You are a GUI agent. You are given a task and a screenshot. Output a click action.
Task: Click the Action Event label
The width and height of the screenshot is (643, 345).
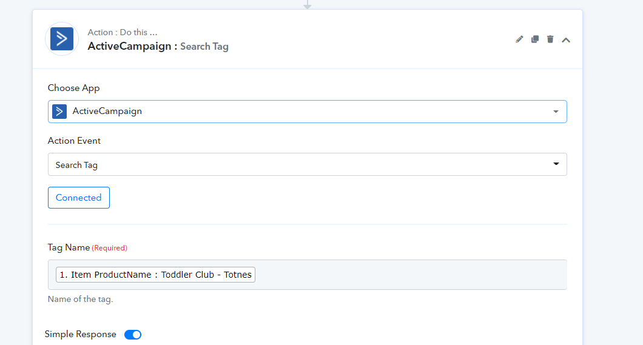(x=74, y=141)
